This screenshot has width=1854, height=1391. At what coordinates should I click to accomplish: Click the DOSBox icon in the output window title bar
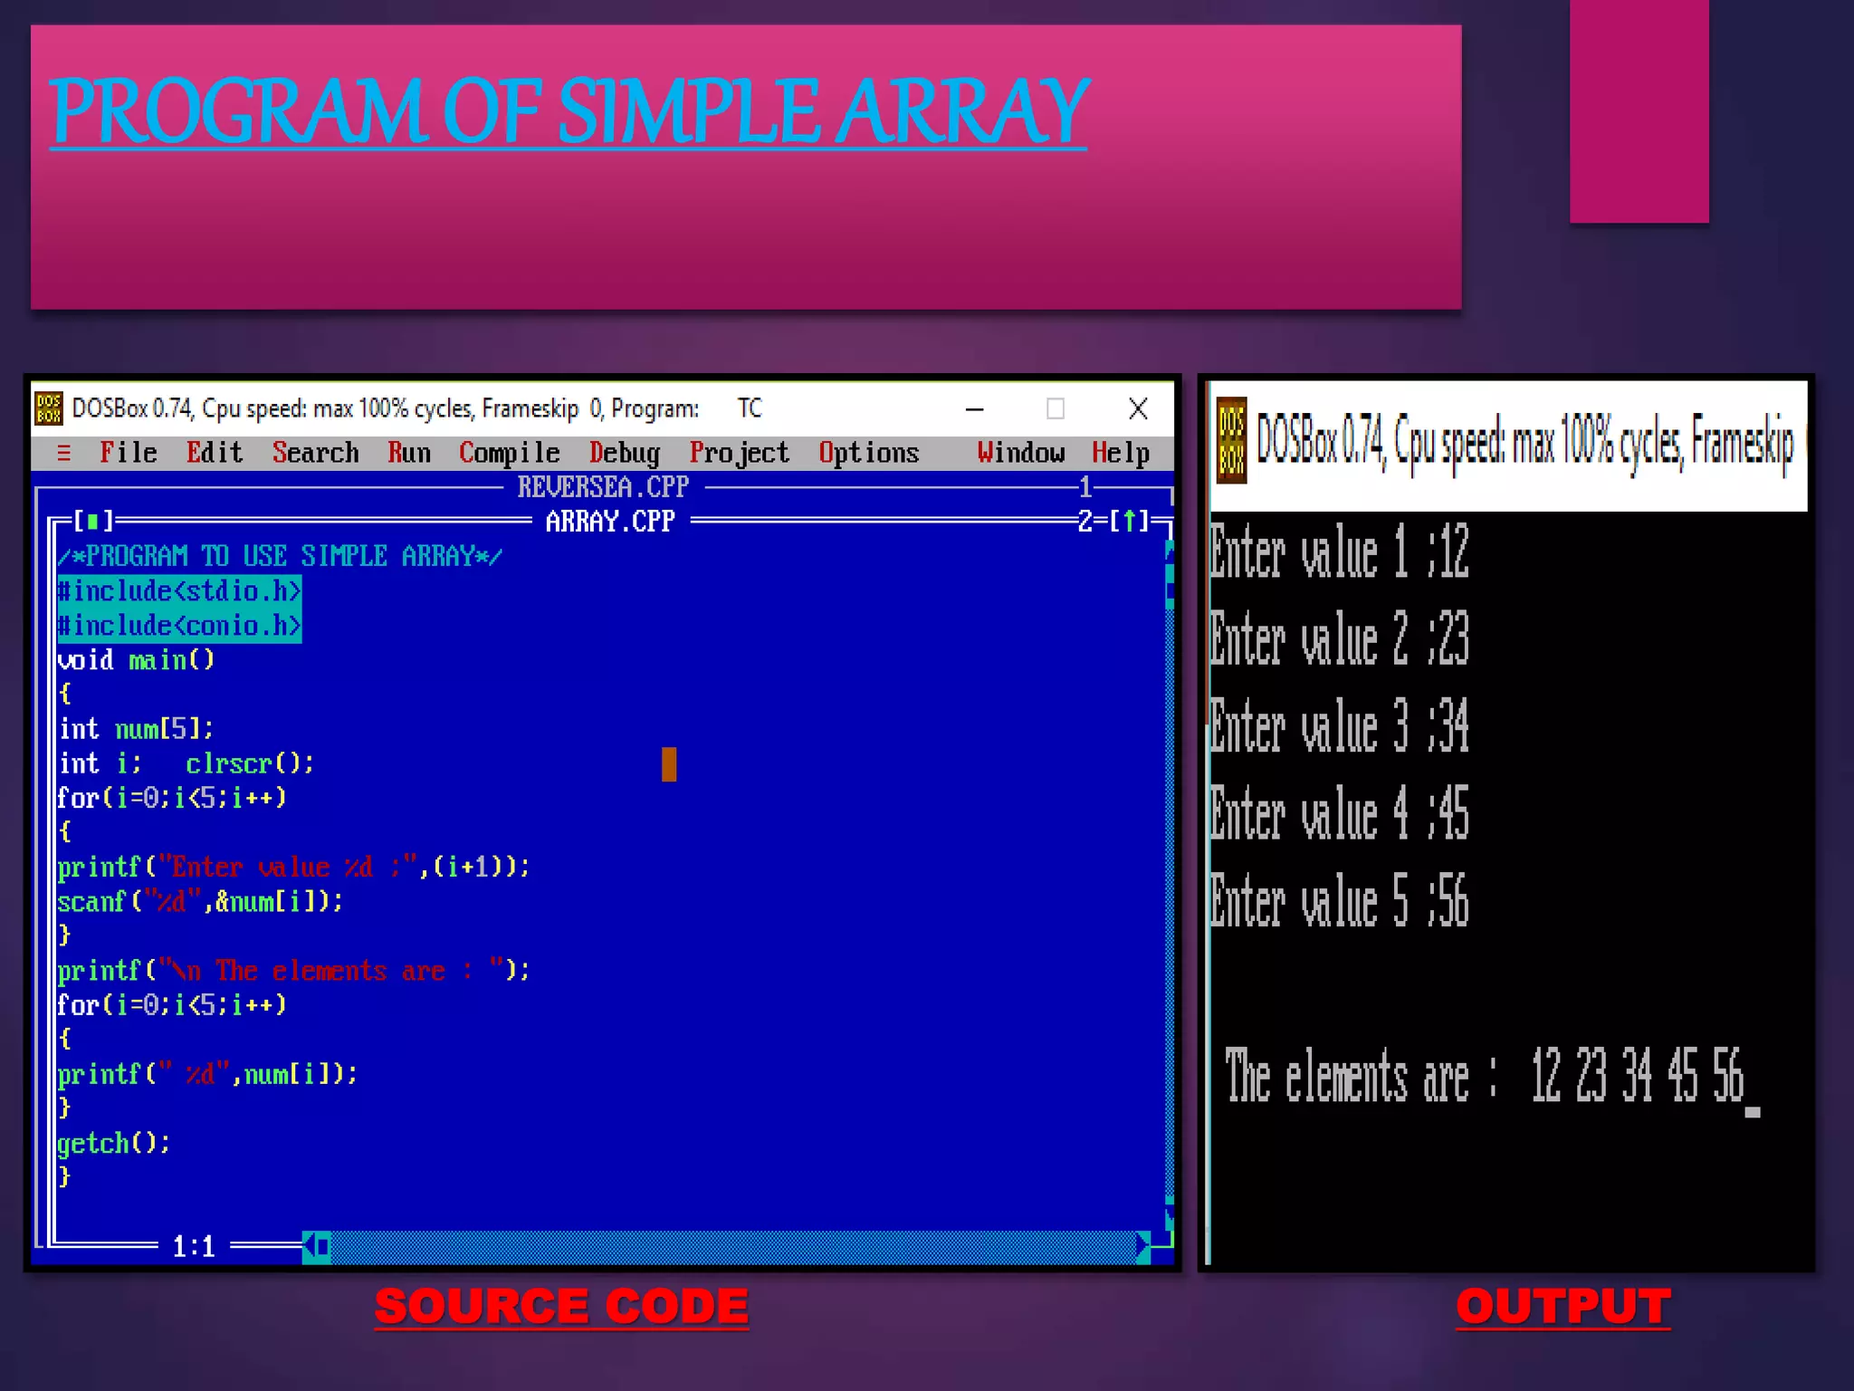point(1231,441)
